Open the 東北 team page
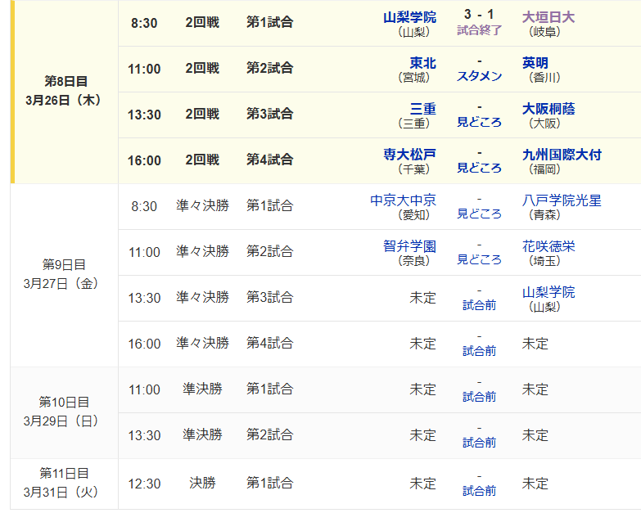The height and width of the screenshot is (513, 641). [422, 63]
